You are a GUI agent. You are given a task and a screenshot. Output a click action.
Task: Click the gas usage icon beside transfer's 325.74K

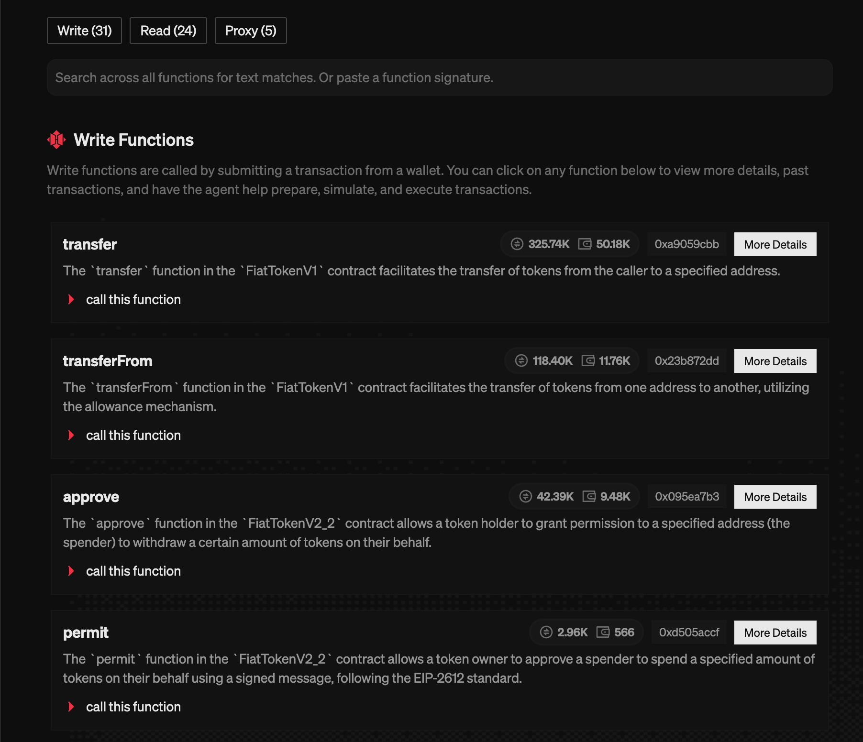tap(517, 244)
